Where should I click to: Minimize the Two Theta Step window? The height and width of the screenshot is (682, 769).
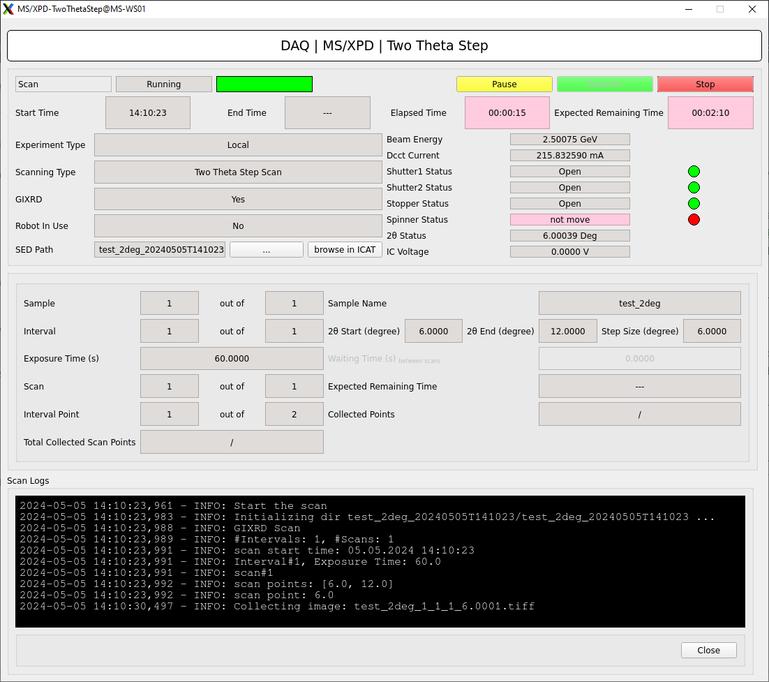click(689, 9)
